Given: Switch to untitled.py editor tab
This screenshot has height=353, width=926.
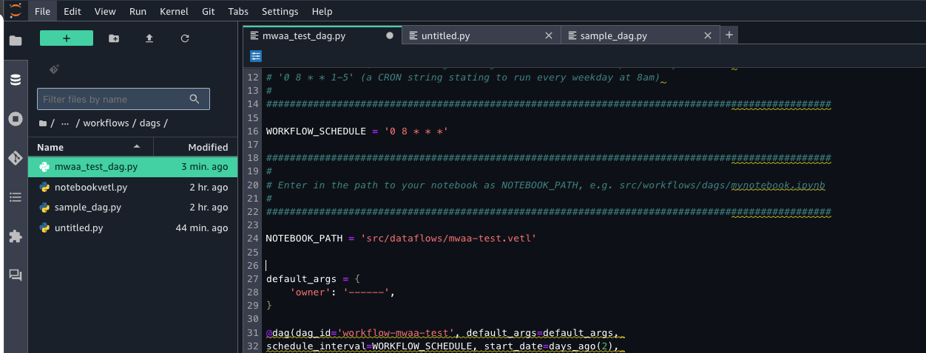Looking at the screenshot, I should pos(481,35).
